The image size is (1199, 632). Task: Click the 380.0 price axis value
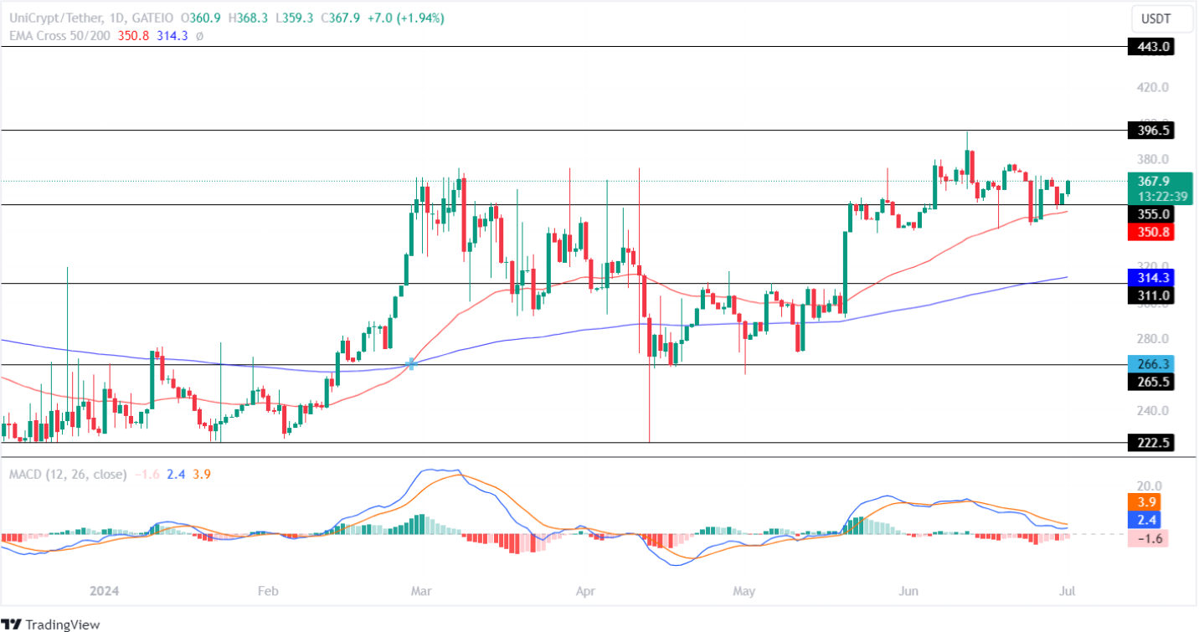point(1153,159)
